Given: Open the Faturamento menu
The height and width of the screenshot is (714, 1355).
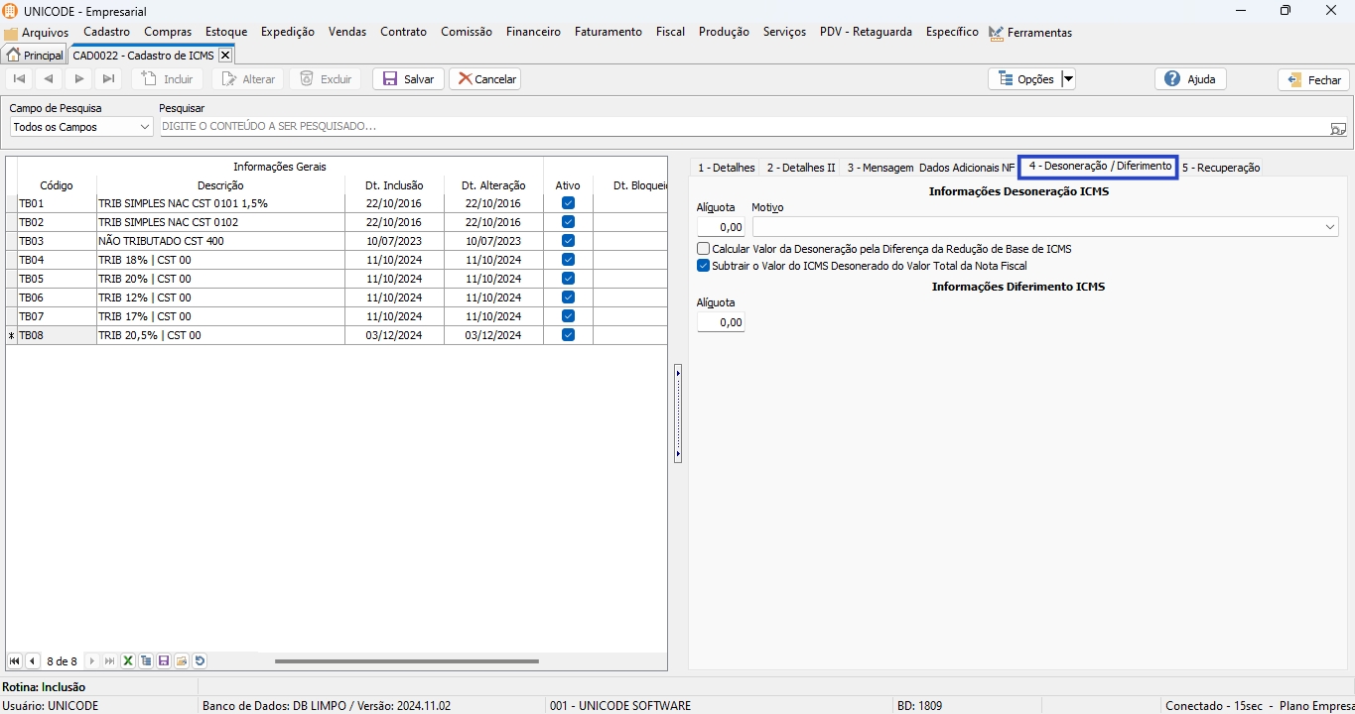Looking at the screenshot, I should (608, 32).
